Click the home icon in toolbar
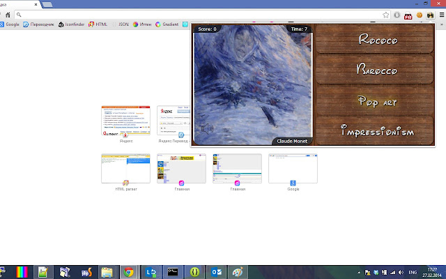446x279 pixels. point(8,15)
